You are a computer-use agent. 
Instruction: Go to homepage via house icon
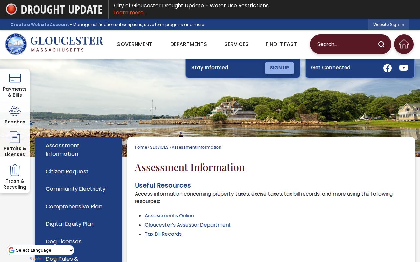[404, 44]
